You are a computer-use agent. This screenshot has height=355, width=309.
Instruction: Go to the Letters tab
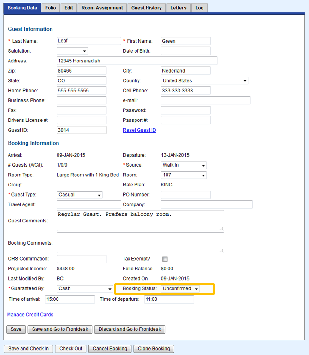click(179, 8)
